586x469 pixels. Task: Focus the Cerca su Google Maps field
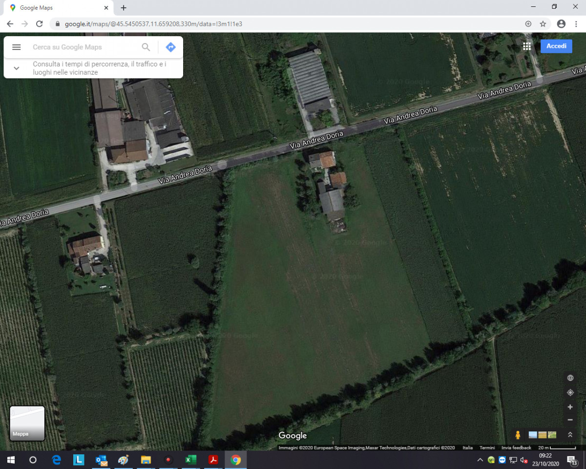83,47
